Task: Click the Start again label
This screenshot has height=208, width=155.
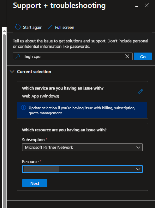Action: [33, 27]
